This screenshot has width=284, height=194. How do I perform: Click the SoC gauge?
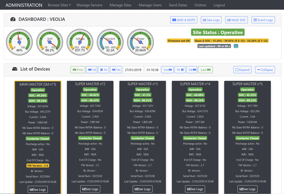pos(19,42)
